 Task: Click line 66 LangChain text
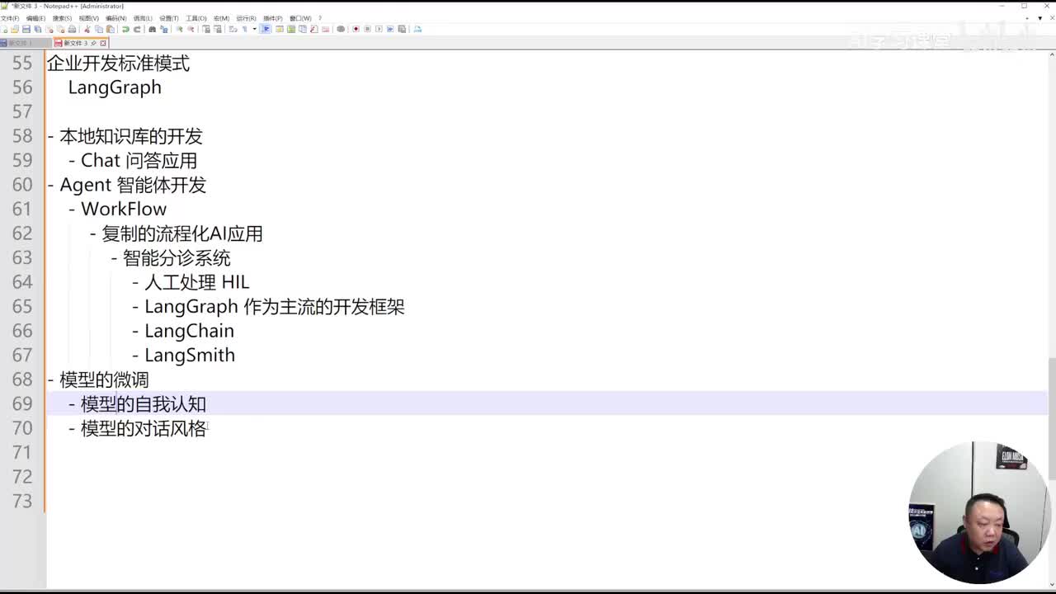pyautogui.click(x=189, y=331)
